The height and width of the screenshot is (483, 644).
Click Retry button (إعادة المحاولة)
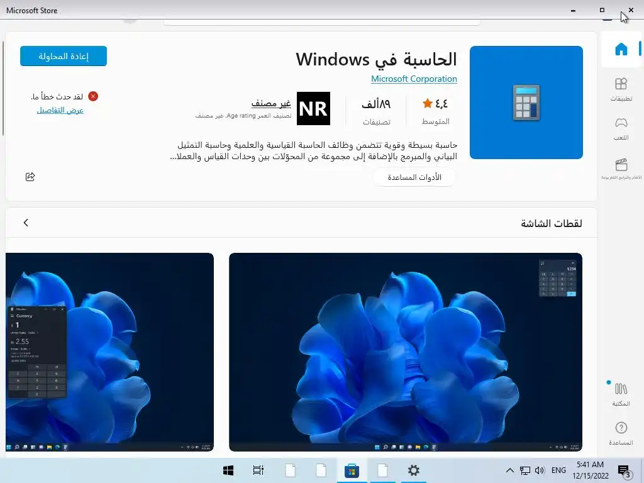(64, 56)
